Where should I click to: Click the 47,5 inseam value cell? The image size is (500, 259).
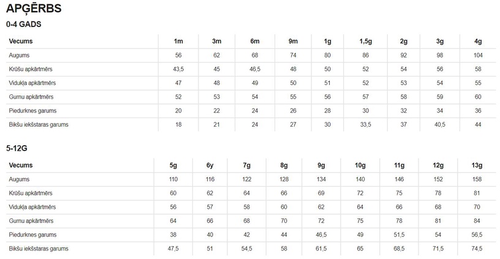[173, 249]
